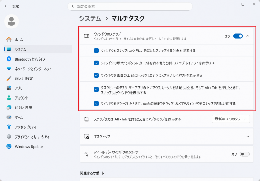Uncheck スナップする対象を提案する checkbox

(x=96, y=51)
